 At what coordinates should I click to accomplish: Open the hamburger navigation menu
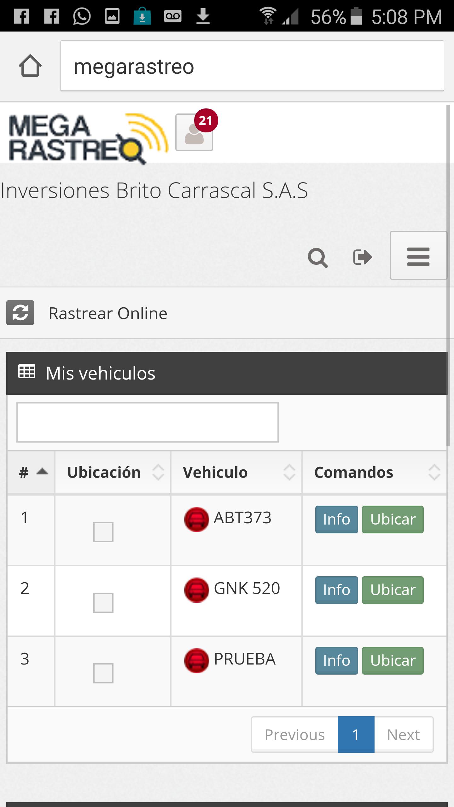click(418, 256)
